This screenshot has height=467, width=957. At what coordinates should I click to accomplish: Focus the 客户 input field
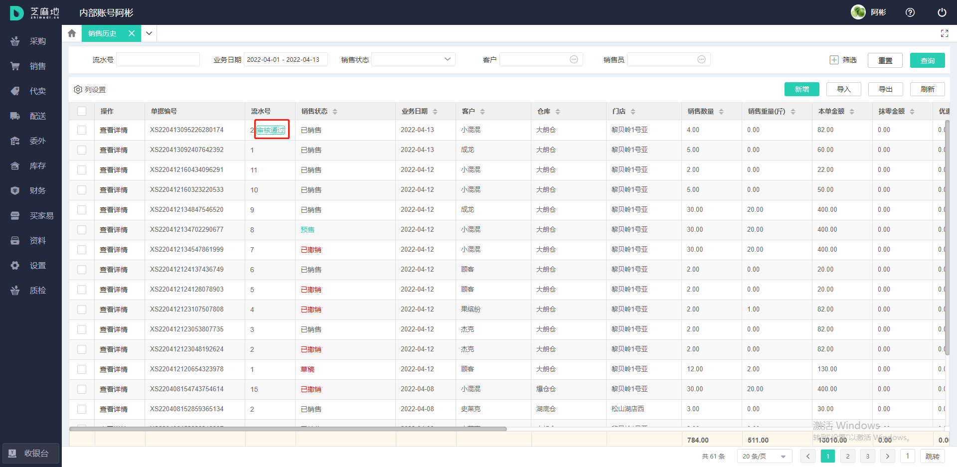541,59
